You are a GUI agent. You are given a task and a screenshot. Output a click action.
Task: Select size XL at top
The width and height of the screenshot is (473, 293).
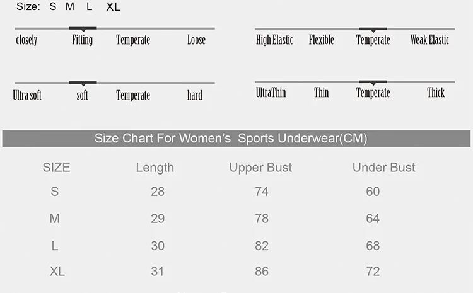(x=113, y=8)
